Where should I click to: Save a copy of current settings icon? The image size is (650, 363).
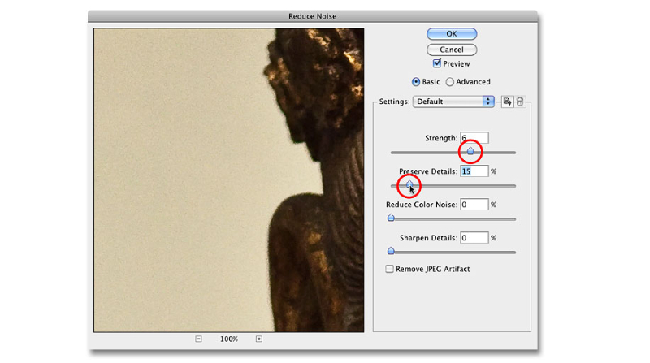[x=507, y=102]
